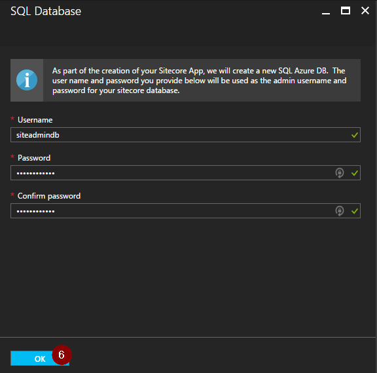Click the Confirm password field's keyhole reveal icon
The height and width of the screenshot is (373, 377).
click(x=340, y=211)
